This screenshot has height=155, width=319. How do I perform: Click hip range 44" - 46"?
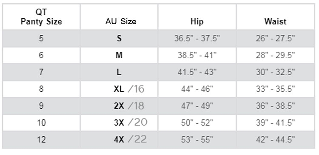(x=197, y=89)
